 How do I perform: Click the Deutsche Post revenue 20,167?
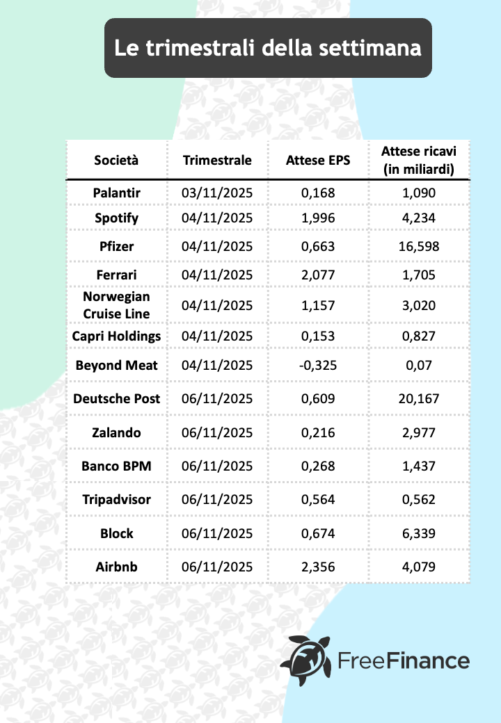(419, 399)
